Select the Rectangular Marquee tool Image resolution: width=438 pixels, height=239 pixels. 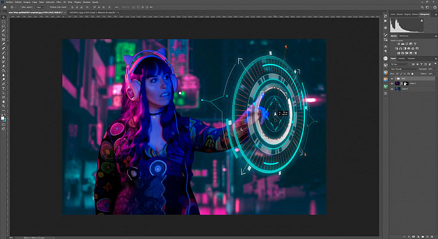tap(4, 21)
